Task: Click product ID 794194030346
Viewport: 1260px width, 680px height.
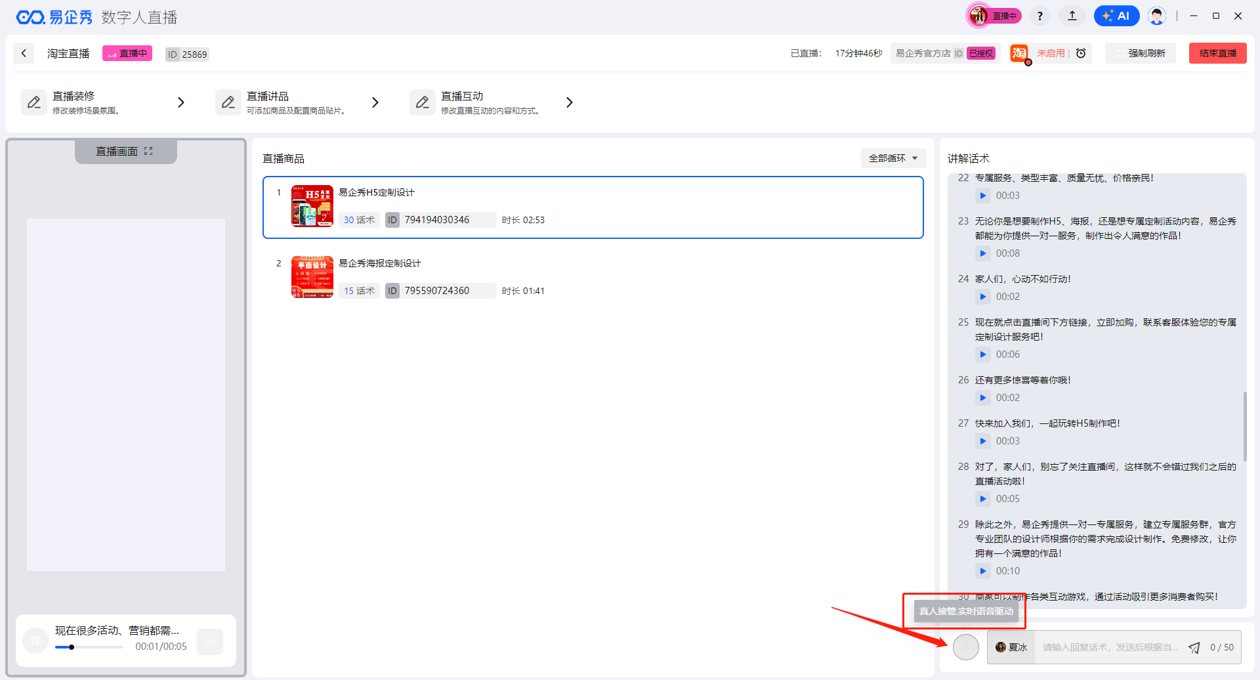Action: [437, 220]
